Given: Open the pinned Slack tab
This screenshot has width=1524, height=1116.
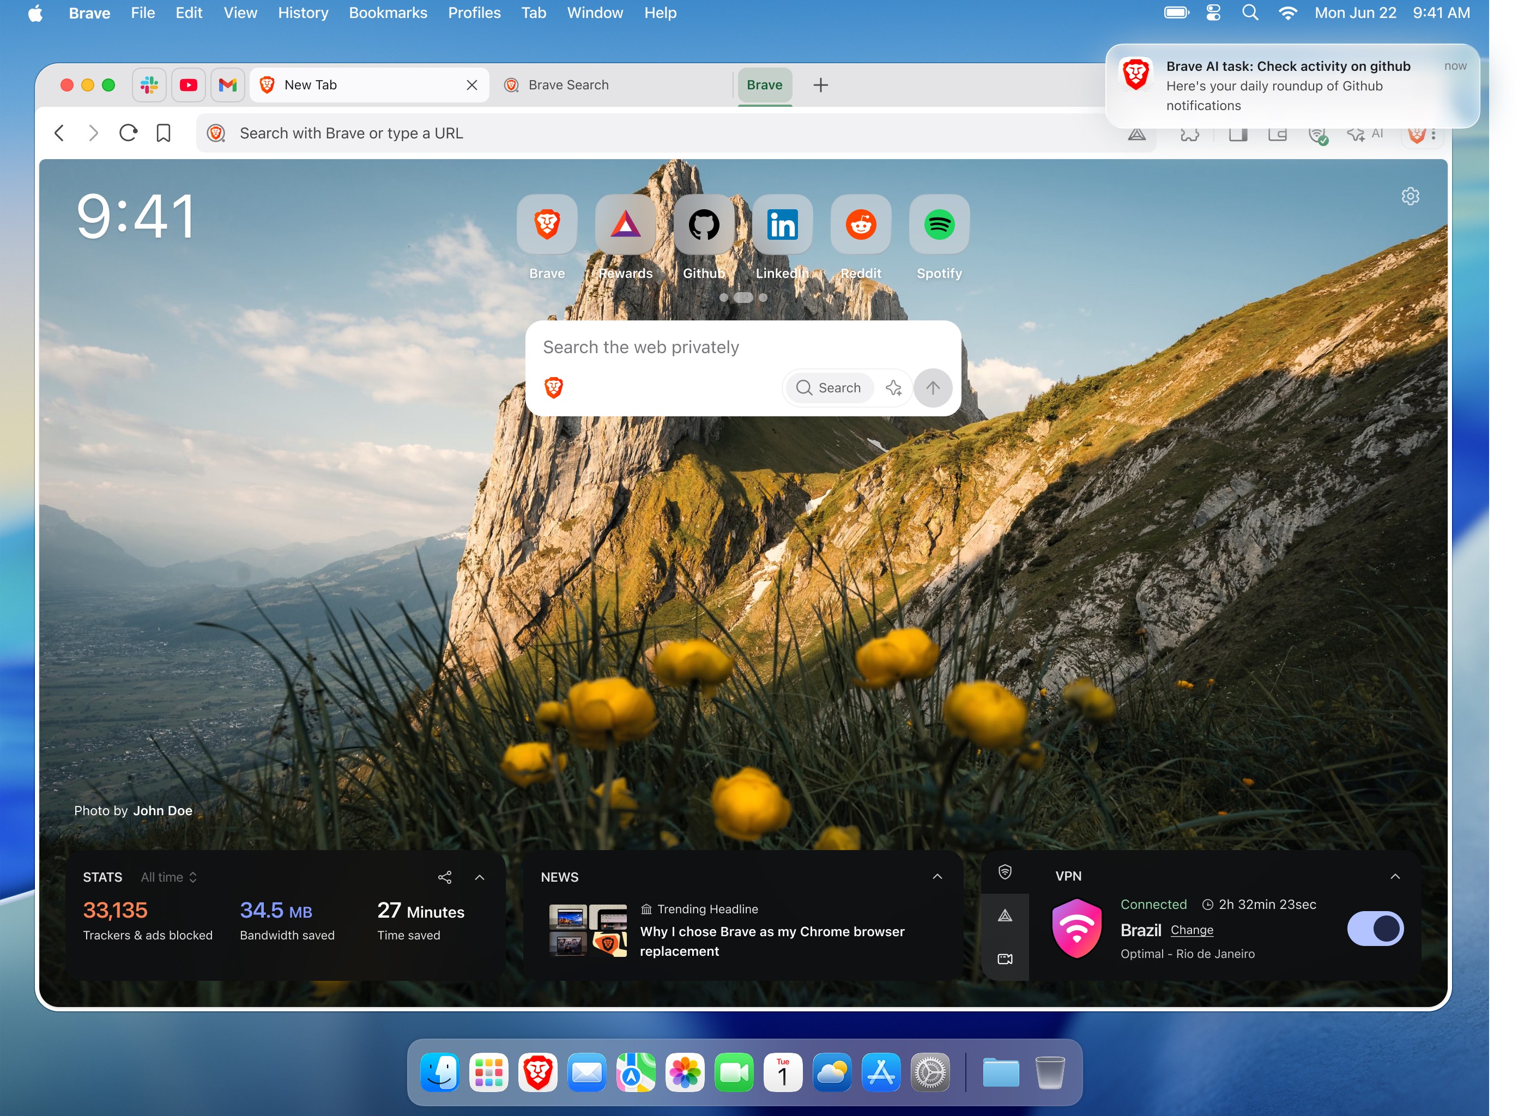Looking at the screenshot, I should pos(149,85).
